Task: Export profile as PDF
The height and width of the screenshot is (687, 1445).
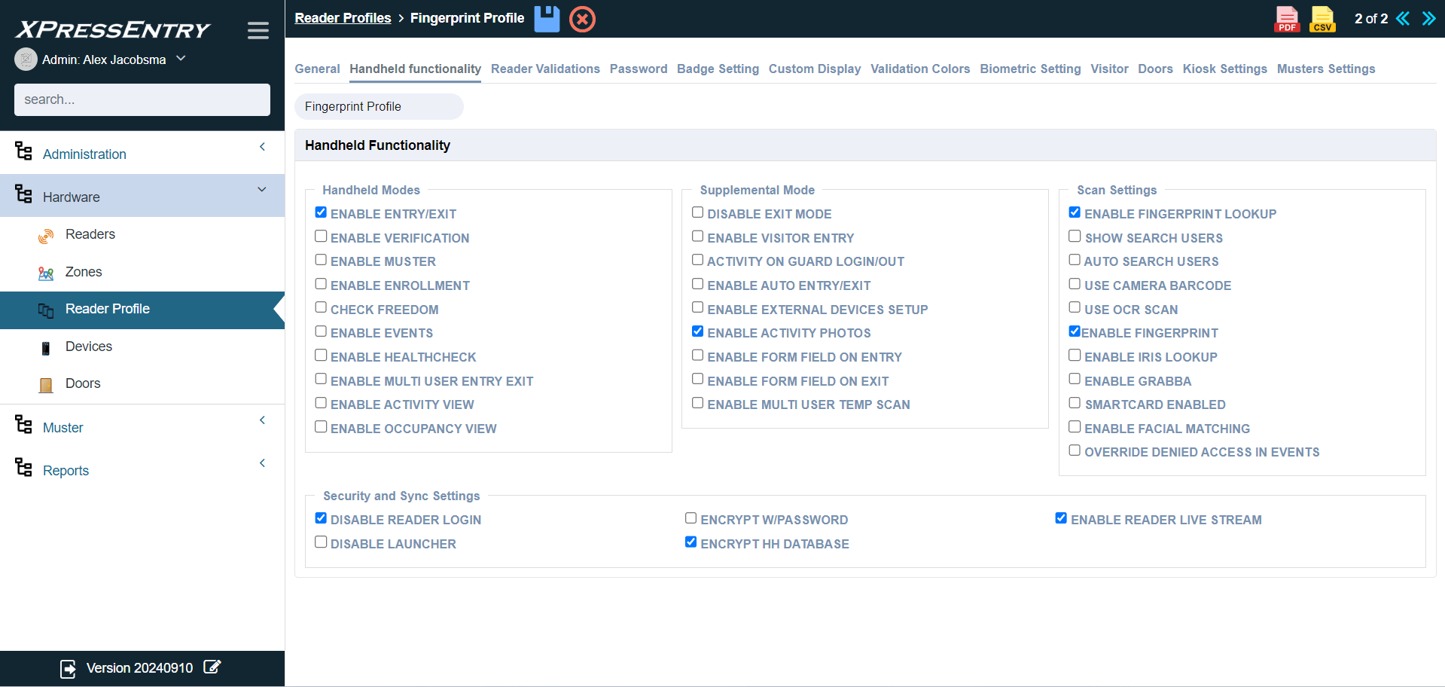Action: (x=1287, y=19)
